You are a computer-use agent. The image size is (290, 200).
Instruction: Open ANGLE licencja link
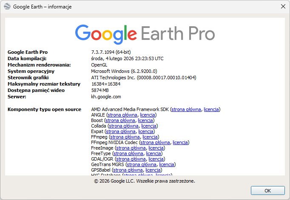pos(148,115)
